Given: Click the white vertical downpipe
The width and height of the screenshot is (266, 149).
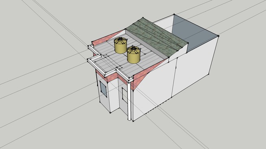Looking at the screenshot, I should click(x=129, y=101).
